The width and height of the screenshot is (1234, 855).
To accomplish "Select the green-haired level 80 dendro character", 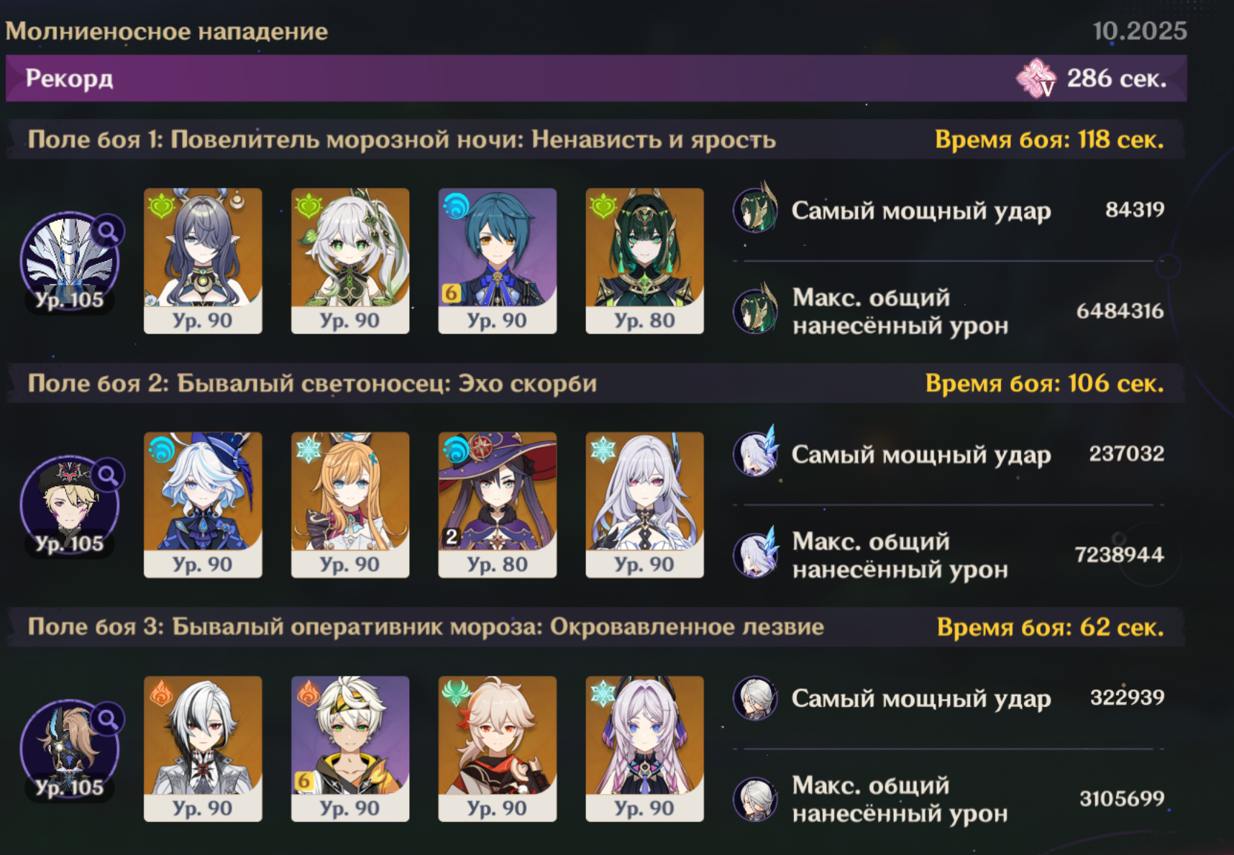I will tap(645, 261).
